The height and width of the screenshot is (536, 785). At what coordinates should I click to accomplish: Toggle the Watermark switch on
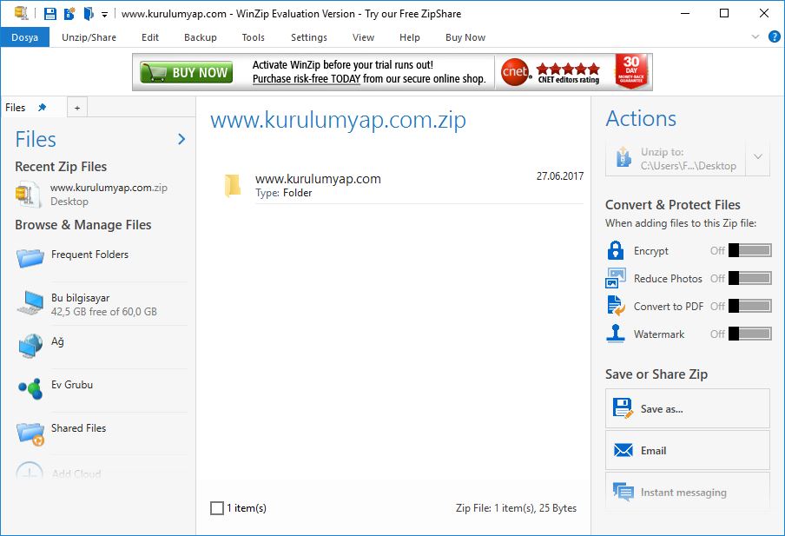tap(749, 334)
